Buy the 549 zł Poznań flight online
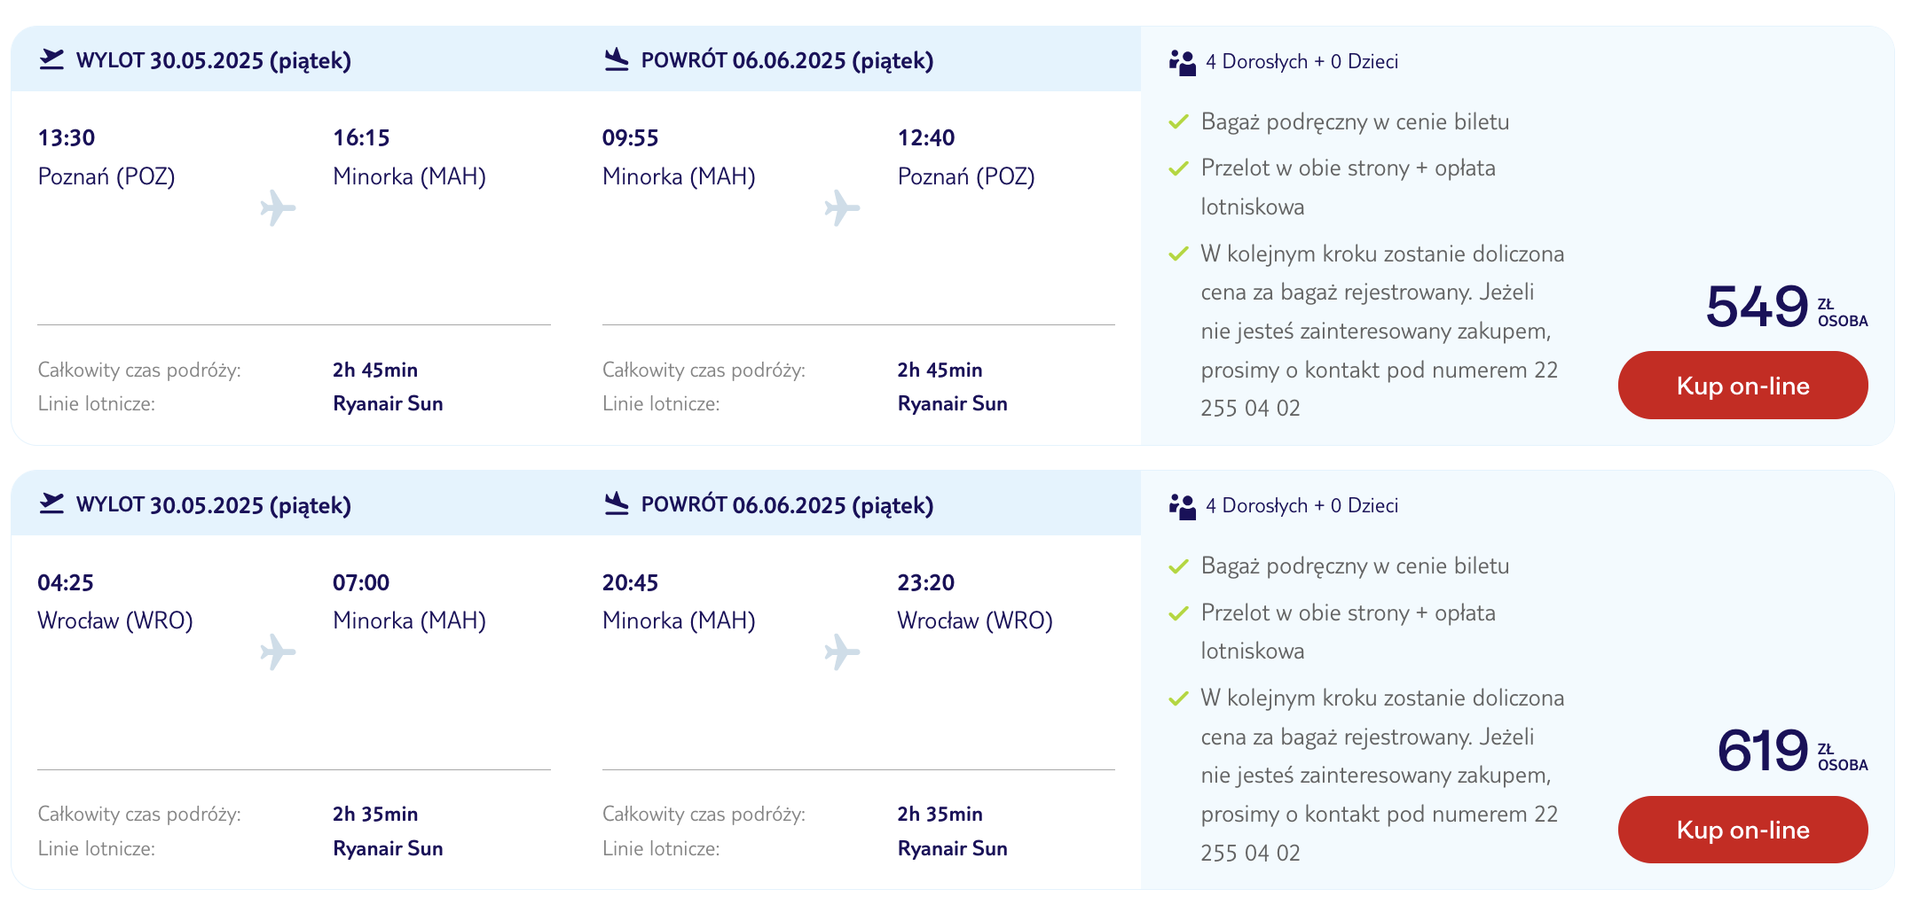1911x897 pixels. click(1742, 385)
